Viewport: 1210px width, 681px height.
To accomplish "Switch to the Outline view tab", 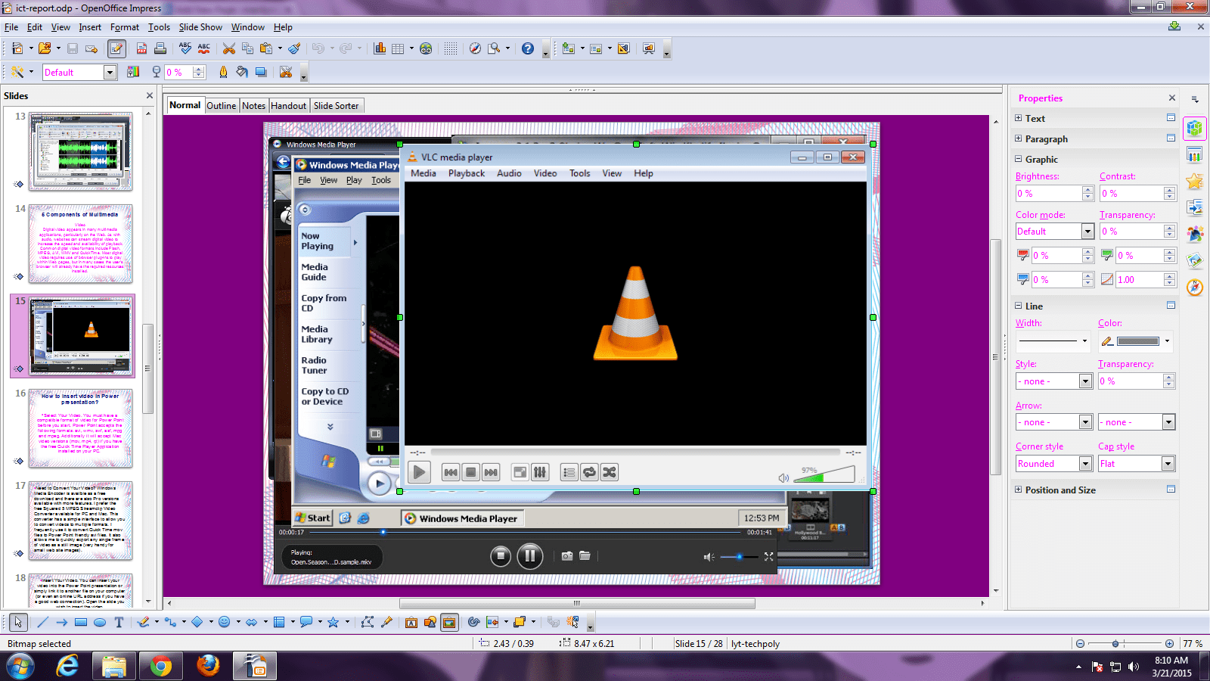I will click(221, 106).
